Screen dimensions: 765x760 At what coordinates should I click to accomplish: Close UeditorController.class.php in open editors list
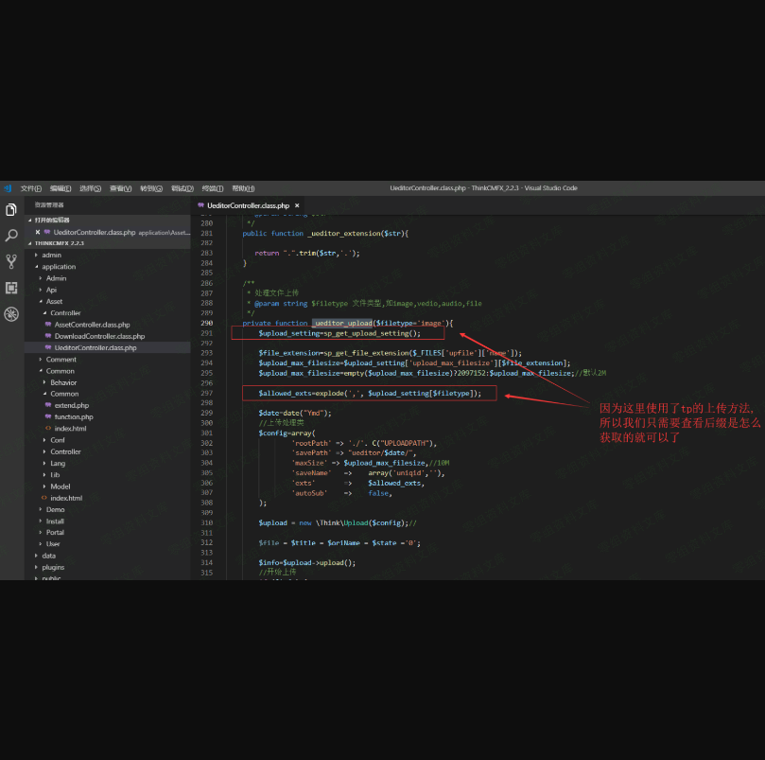pos(38,232)
